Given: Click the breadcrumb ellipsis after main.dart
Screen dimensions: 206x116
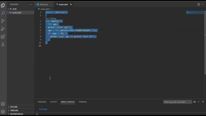Looking at the screenshot, I should click(x=53, y=9).
